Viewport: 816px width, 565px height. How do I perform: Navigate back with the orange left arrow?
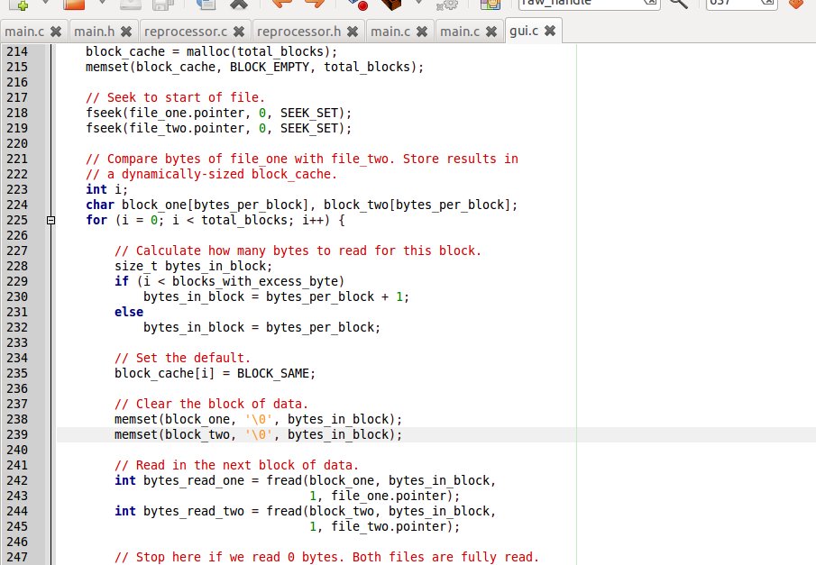point(282,3)
